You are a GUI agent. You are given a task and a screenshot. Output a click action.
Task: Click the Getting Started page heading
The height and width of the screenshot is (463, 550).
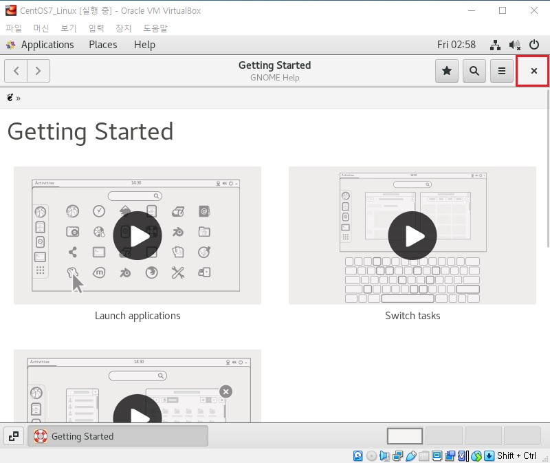point(90,132)
